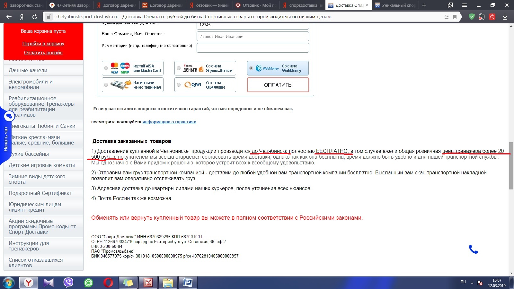Select the WebMoney radio button
Image resolution: width=514 pixels, height=289 pixels.
(x=251, y=68)
